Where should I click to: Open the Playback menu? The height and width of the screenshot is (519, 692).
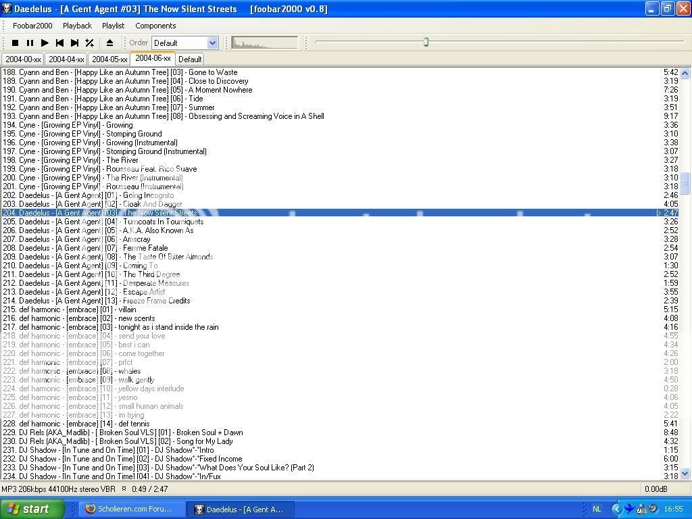point(77,26)
